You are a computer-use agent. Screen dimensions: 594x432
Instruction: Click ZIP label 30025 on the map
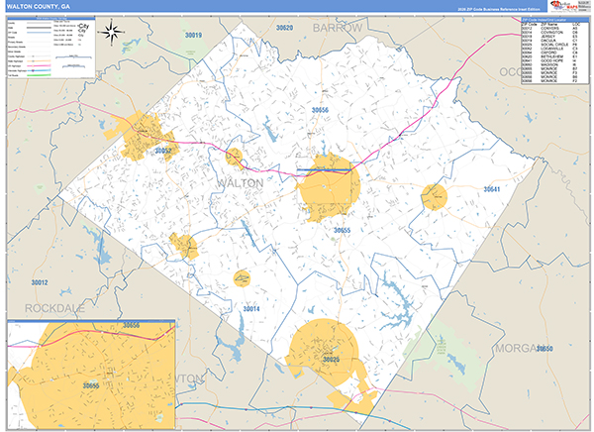pos(331,360)
